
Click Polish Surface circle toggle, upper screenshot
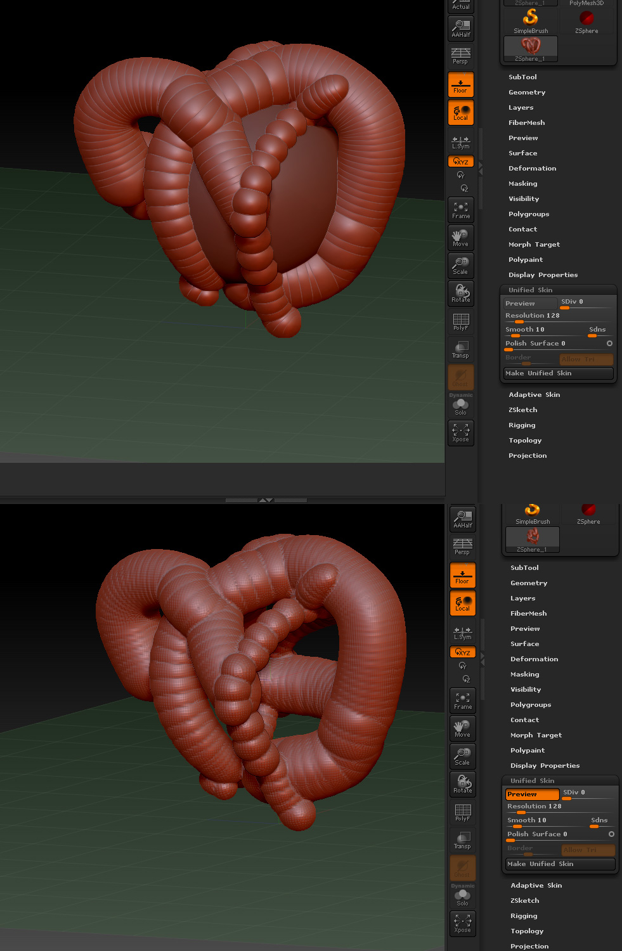(x=609, y=344)
